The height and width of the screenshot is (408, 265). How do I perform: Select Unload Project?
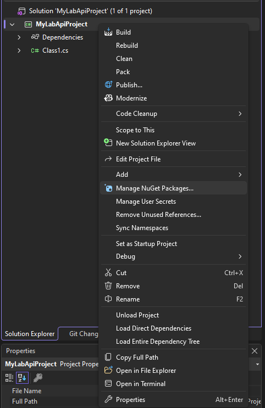pos(173,315)
